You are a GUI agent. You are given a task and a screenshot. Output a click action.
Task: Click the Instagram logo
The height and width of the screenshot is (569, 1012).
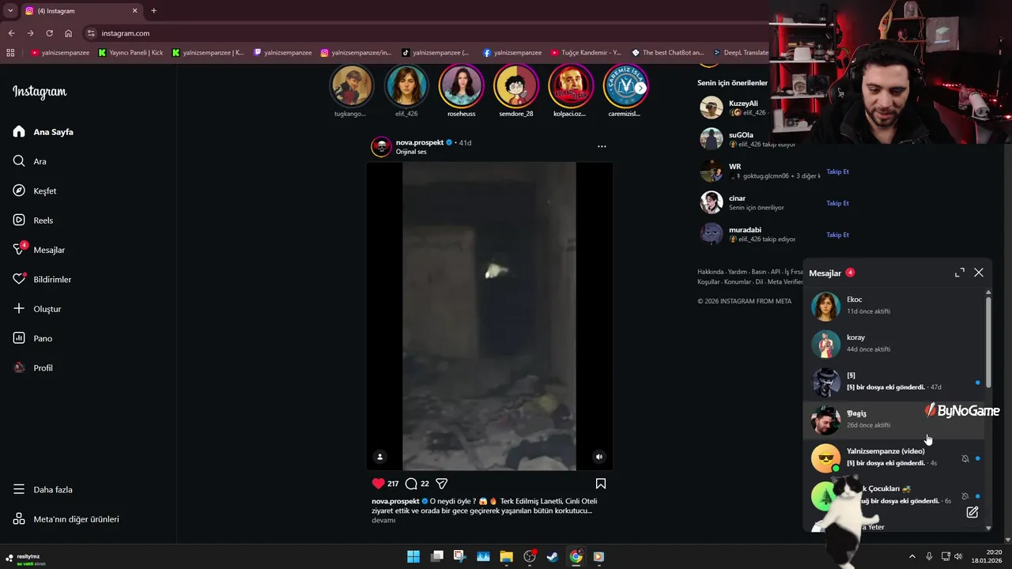[40, 92]
